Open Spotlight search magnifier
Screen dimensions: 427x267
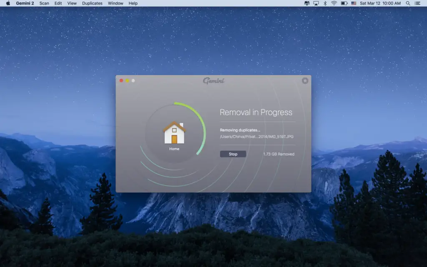408,3
